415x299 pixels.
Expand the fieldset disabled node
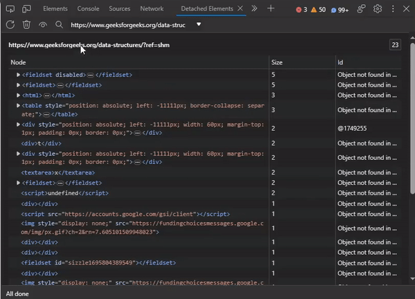pos(19,74)
